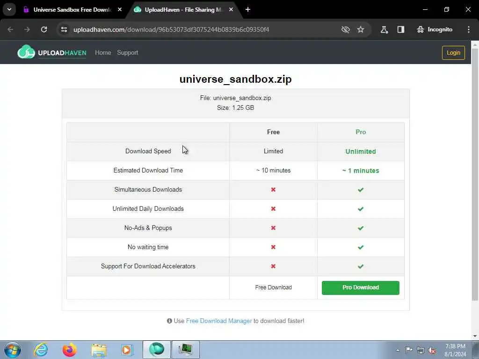Open the Free Download Manager link
The height and width of the screenshot is (359, 479).
[x=219, y=321]
